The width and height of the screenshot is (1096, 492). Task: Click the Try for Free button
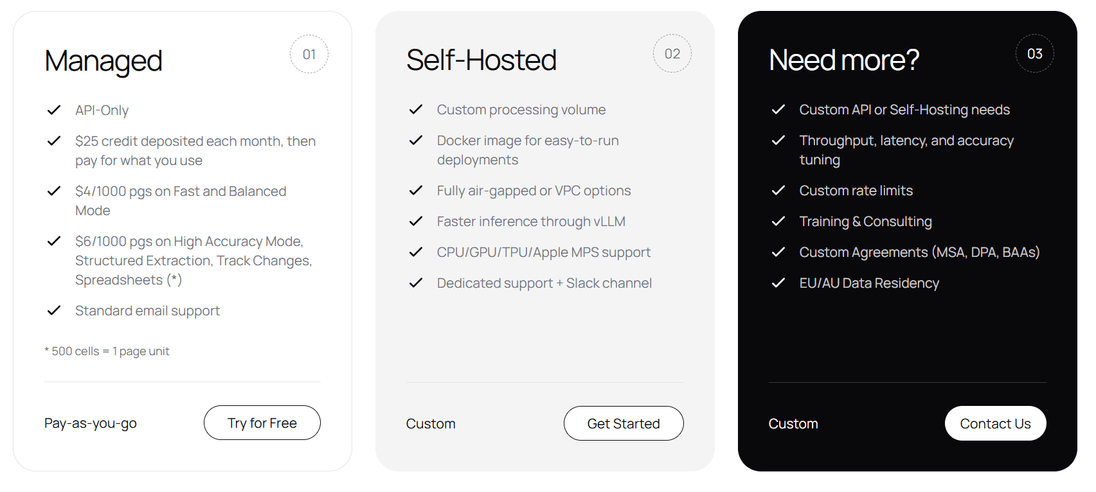(x=262, y=423)
